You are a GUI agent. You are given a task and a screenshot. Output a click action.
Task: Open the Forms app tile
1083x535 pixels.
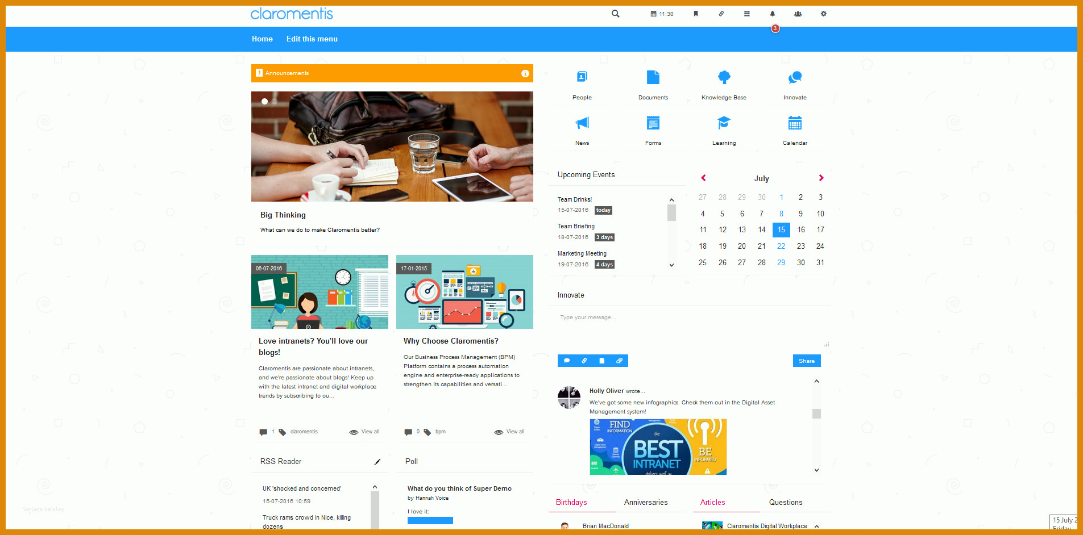pyautogui.click(x=653, y=131)
